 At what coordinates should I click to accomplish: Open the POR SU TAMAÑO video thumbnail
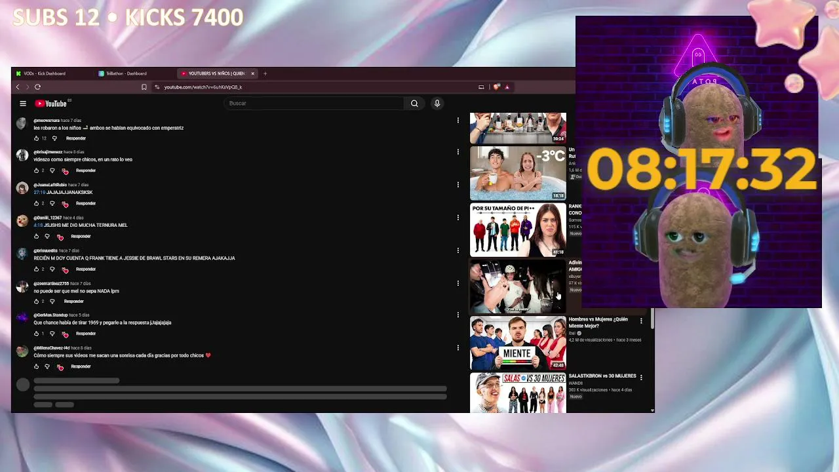point(518,230)
